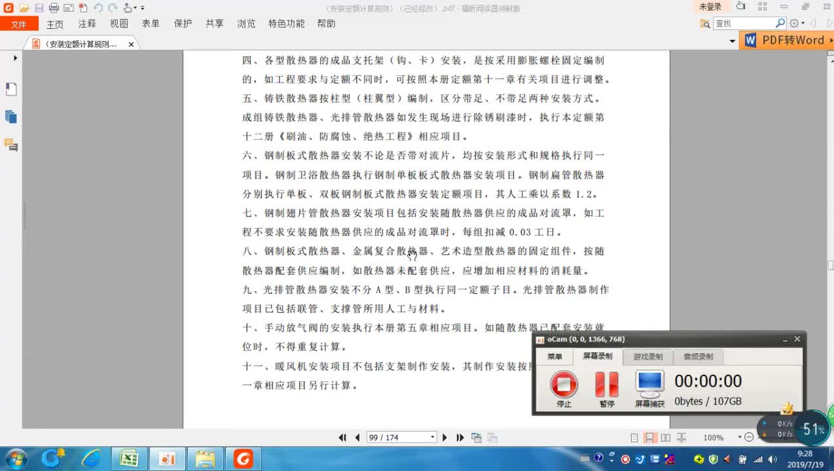Open the Windows Start button
The height and width of the screenshot is (471, 834).
tap(15, 459)
